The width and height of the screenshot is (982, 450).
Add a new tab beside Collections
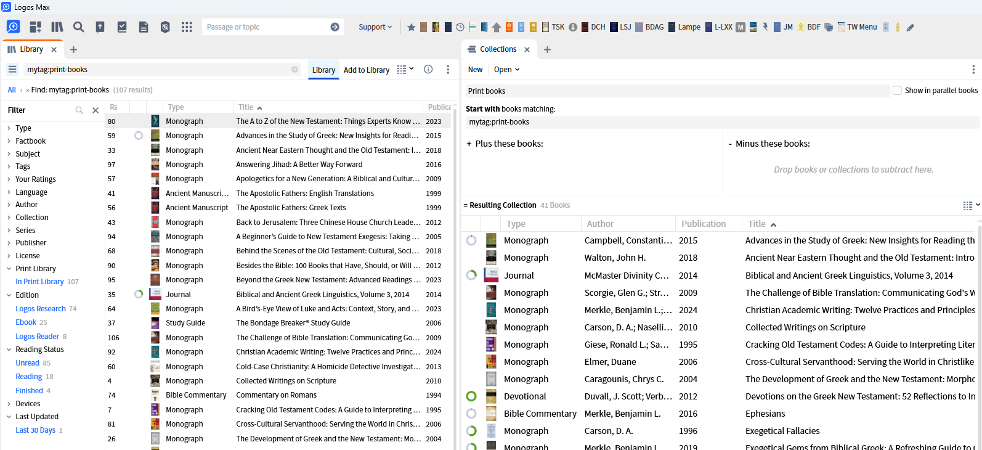pyautogui.click(x=547, y=49)
